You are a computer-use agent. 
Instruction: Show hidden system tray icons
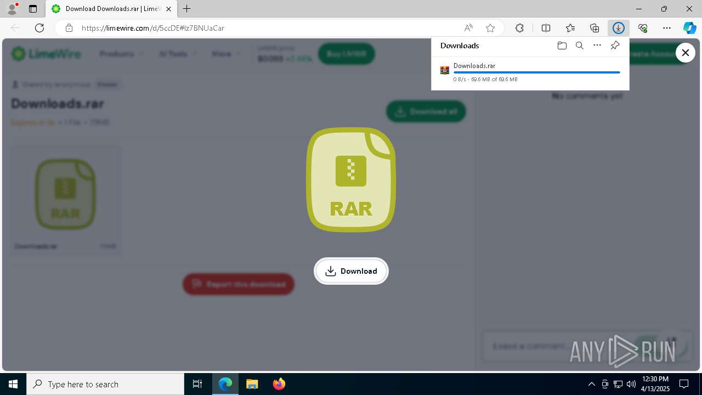(591, 384)
